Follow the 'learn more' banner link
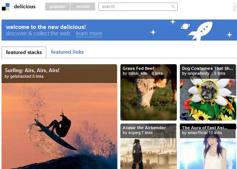Viewport: 237px width, 169px height. point(89,33)
